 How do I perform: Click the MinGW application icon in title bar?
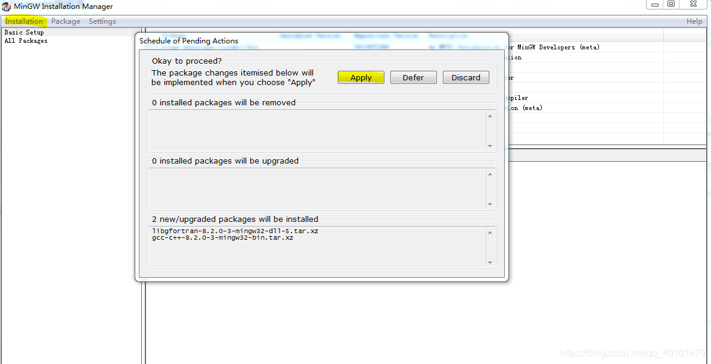[x=7, y=7]
